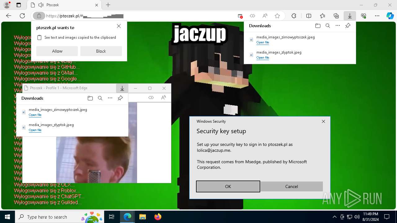
Task: Close the Ptoszek tab
Action: pos(96,5)
